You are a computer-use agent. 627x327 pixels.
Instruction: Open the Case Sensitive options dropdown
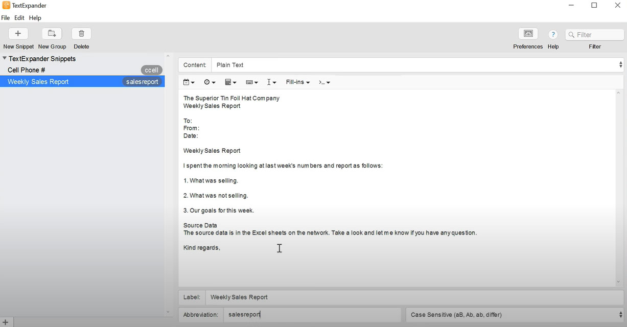pos(515,315)
